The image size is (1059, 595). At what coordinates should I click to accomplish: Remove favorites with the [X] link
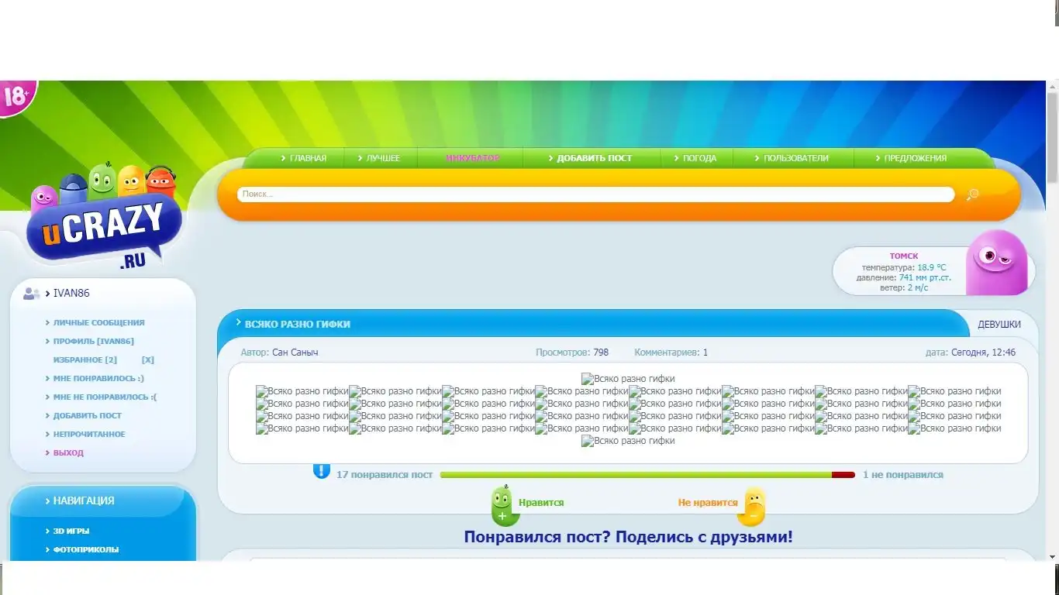pyautogui.click(x=147, y=360)
